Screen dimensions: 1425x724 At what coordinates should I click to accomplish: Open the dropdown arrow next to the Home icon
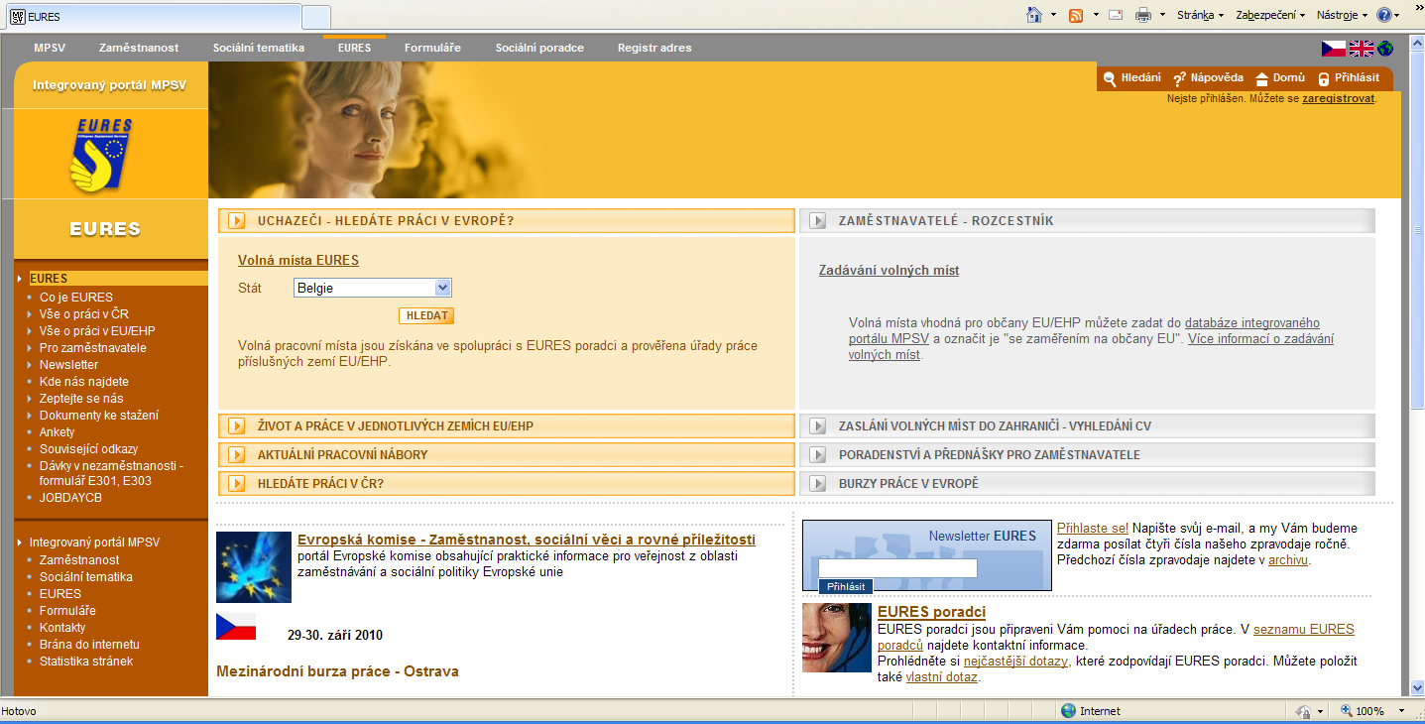click(1054, 15)
